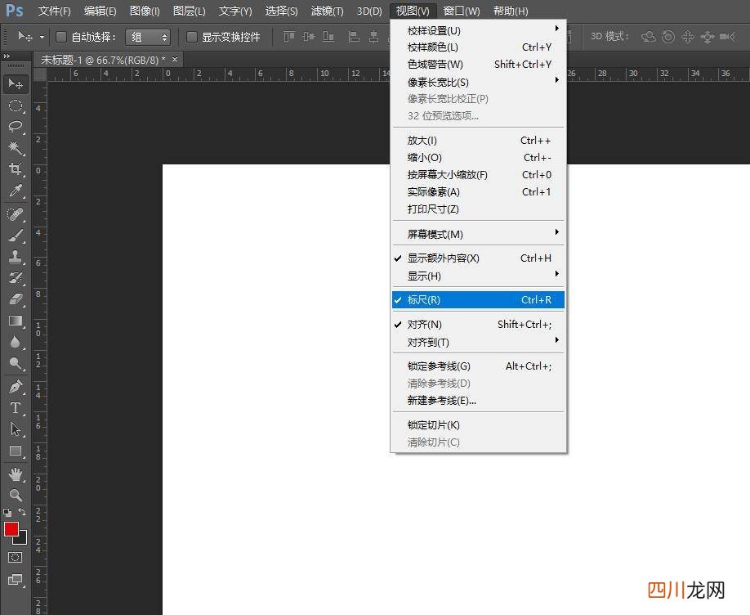Open the 文件(F) menu
The image size is (750, 615).
pos(54,11)
